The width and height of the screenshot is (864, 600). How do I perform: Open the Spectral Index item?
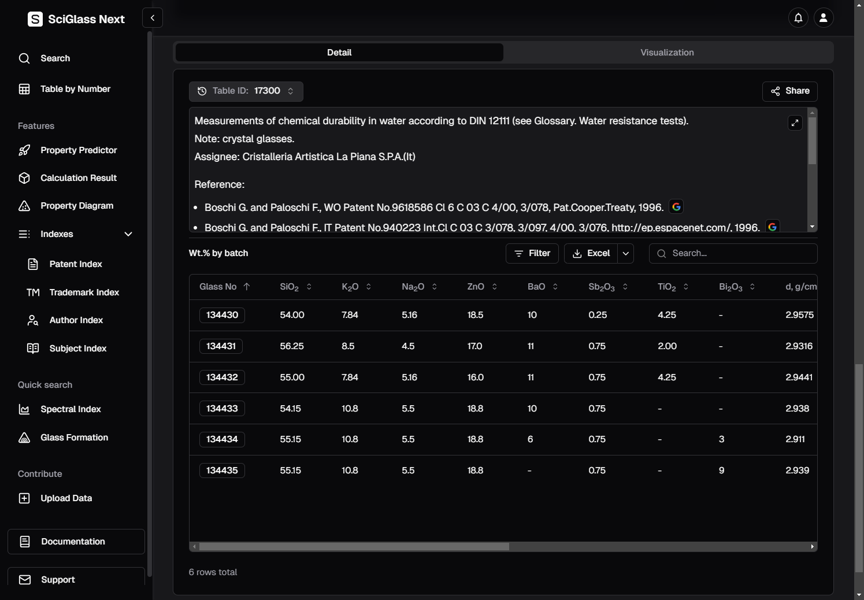point(71,409)
